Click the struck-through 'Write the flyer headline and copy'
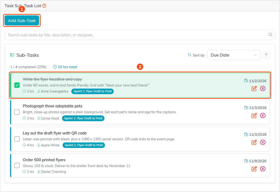The height and width of the screenshot is (192, 280). point(52,79)
